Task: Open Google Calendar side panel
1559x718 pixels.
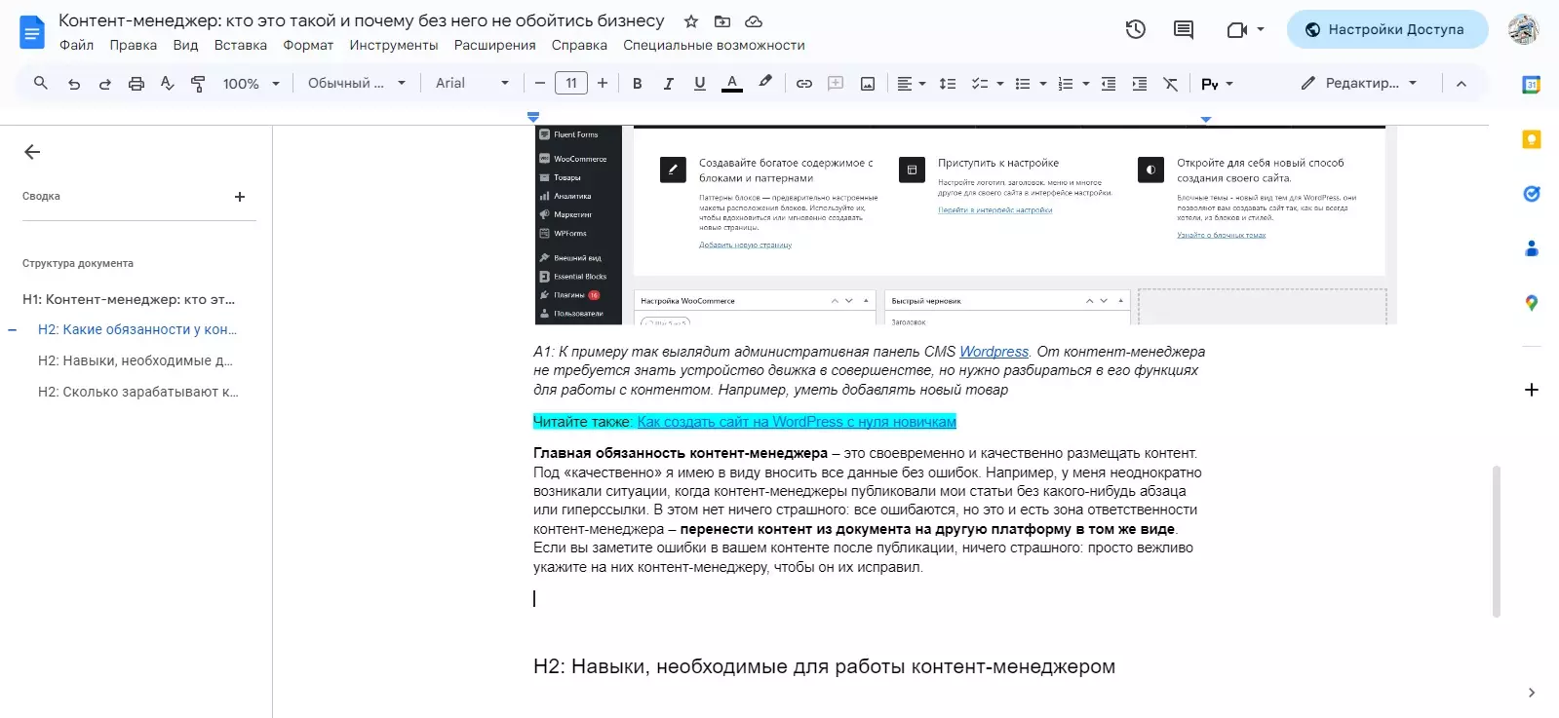Action: tap(1532, 85)
